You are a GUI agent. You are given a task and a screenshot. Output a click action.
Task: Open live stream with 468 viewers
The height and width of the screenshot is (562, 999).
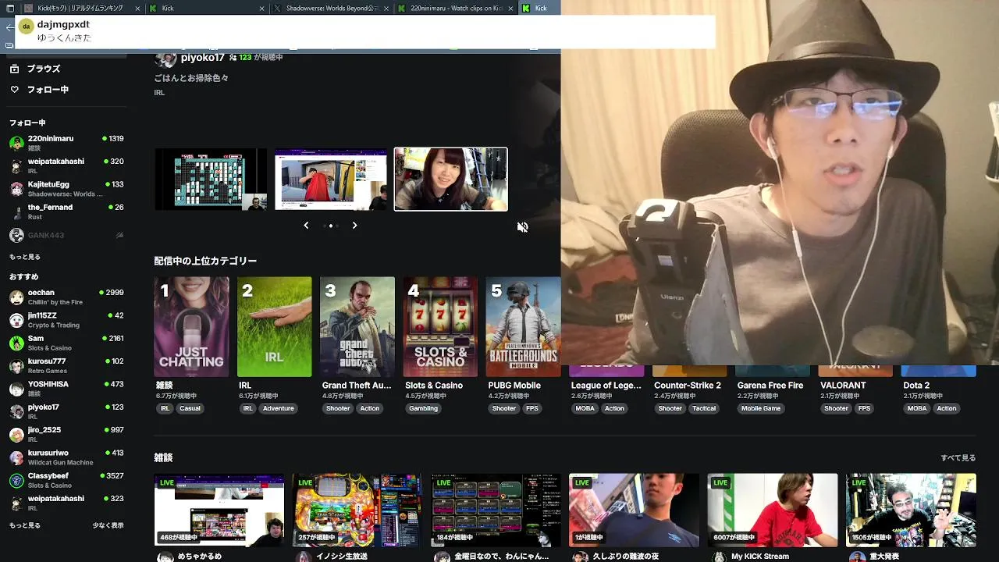click(219, 510)
